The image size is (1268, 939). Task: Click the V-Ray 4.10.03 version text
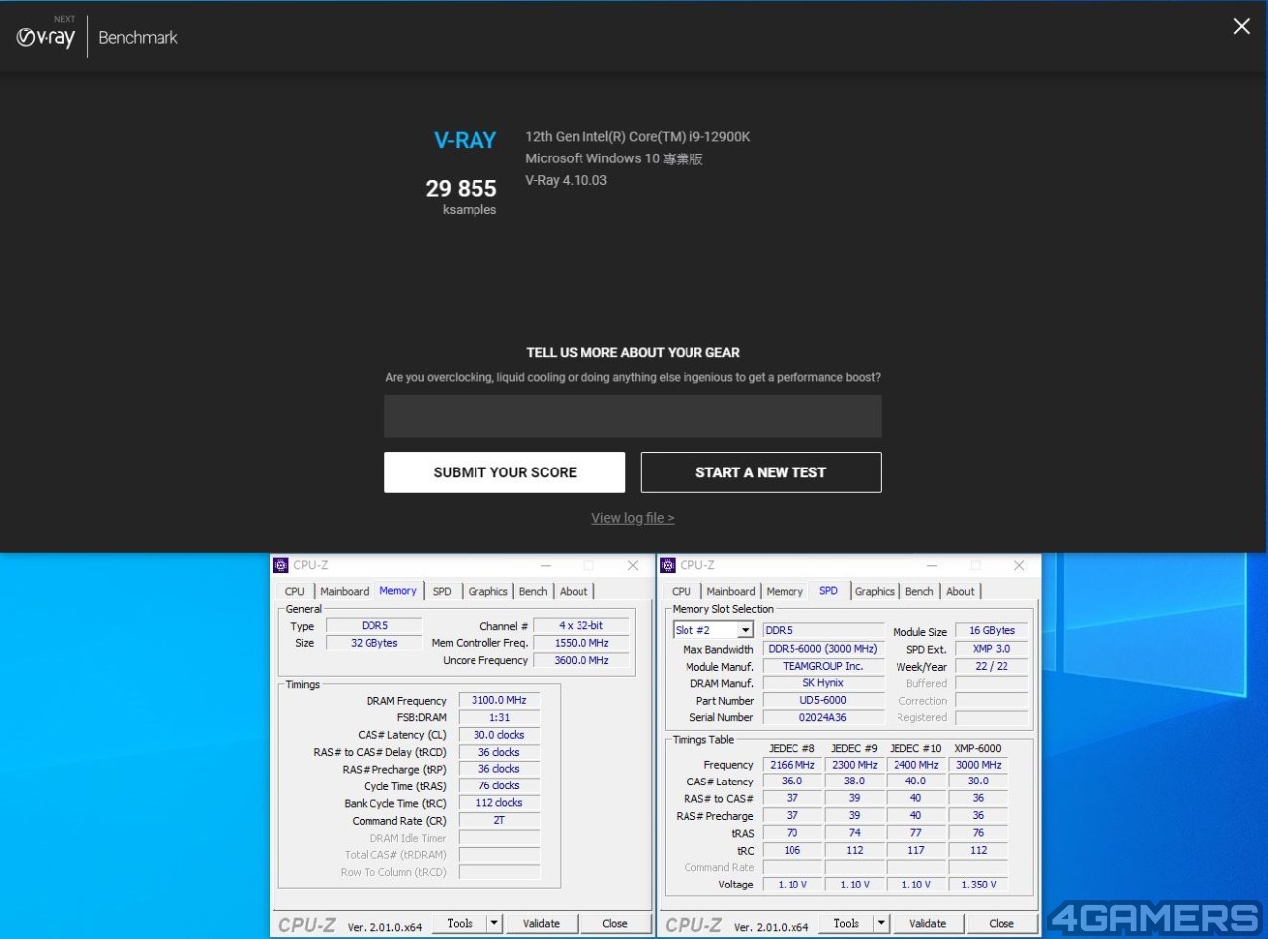pos(566,180)
